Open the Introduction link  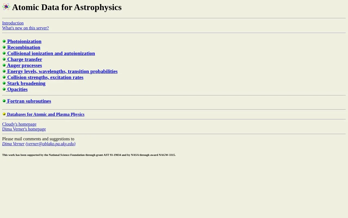click(x=13, y=23)
